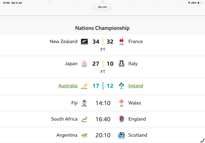Viewport: 205px width, 143px height.
Task: Tap the Italy shield crest
Action: 121,63
